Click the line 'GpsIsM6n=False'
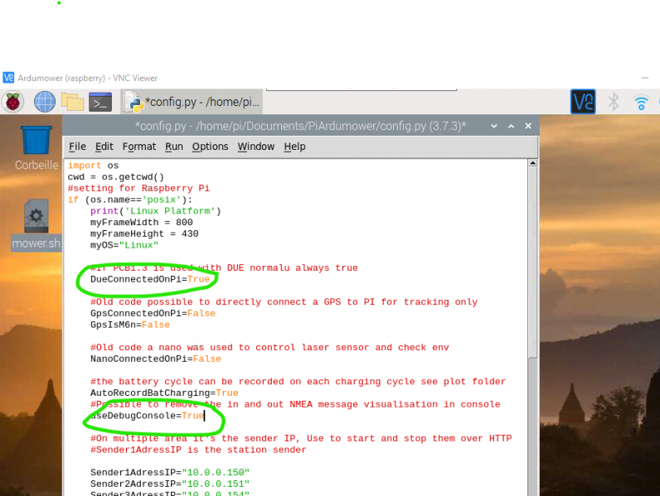Viewport: 660px width, 496px height. tap(130, 325)
